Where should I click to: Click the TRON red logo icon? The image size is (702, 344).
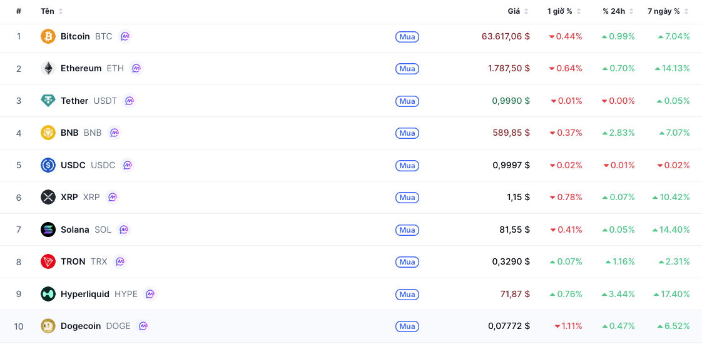(48, 261)
